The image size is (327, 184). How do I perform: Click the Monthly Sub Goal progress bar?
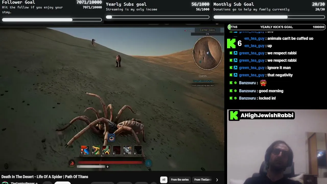[269, 17]
